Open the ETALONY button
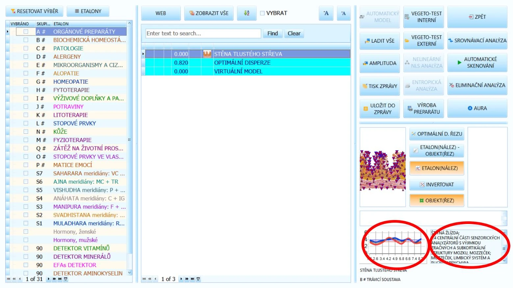This screenshot has width=513, height=288. [x=88, y=11]
